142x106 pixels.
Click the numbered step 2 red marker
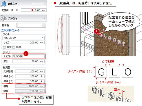(x=96, y=31)
